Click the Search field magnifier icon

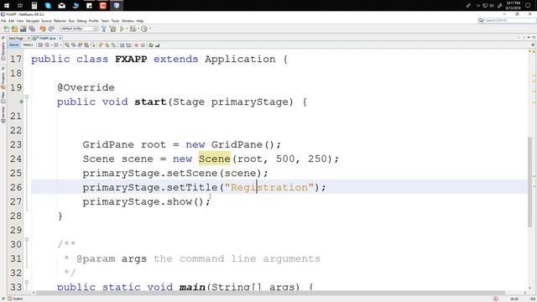481,21
